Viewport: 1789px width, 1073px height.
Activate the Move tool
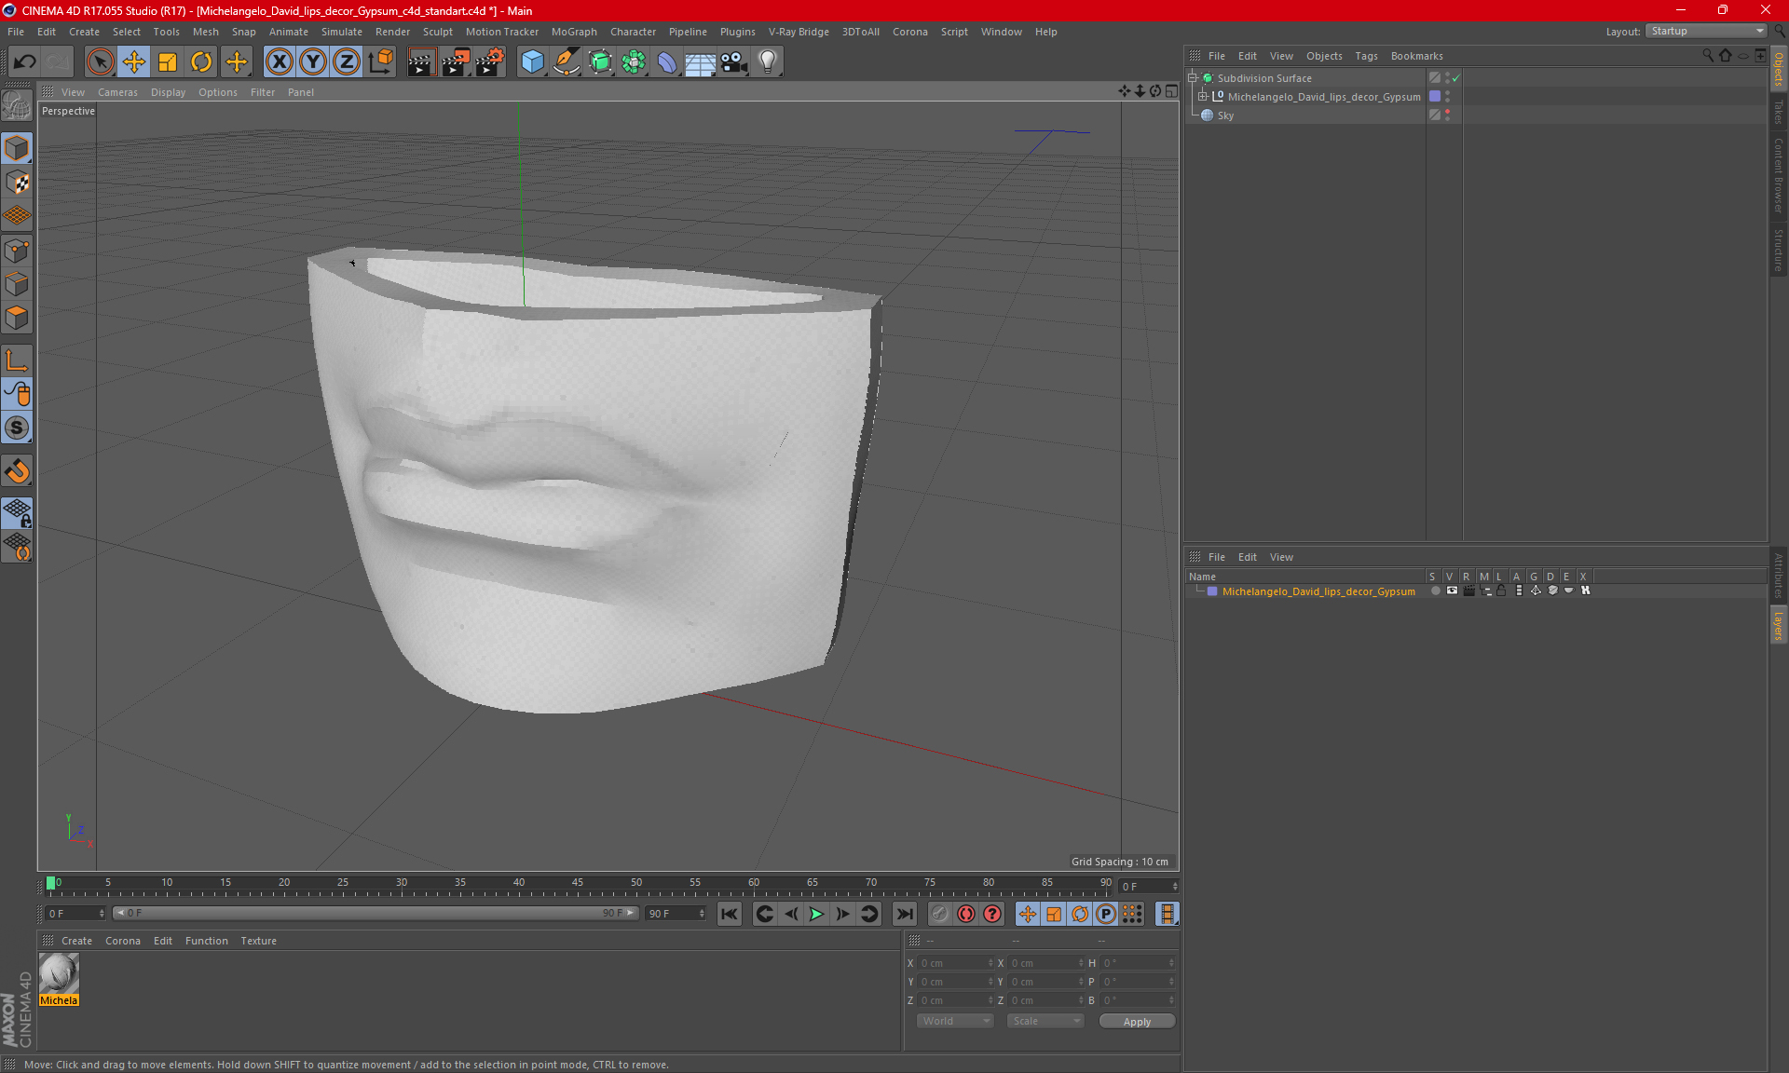tap(134, 61)
